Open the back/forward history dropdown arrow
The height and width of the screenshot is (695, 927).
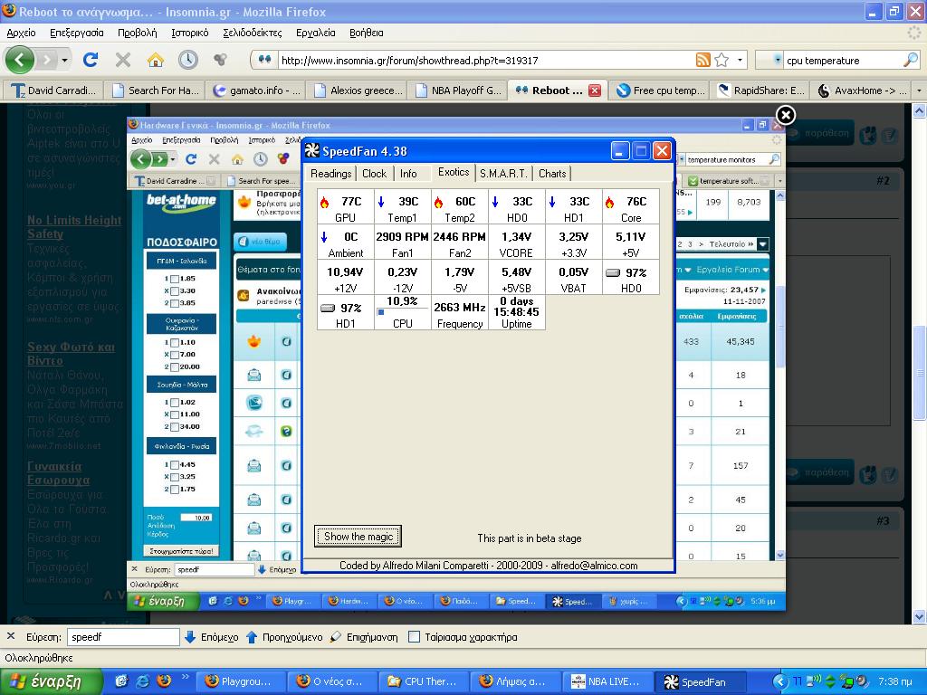(64, 60)
